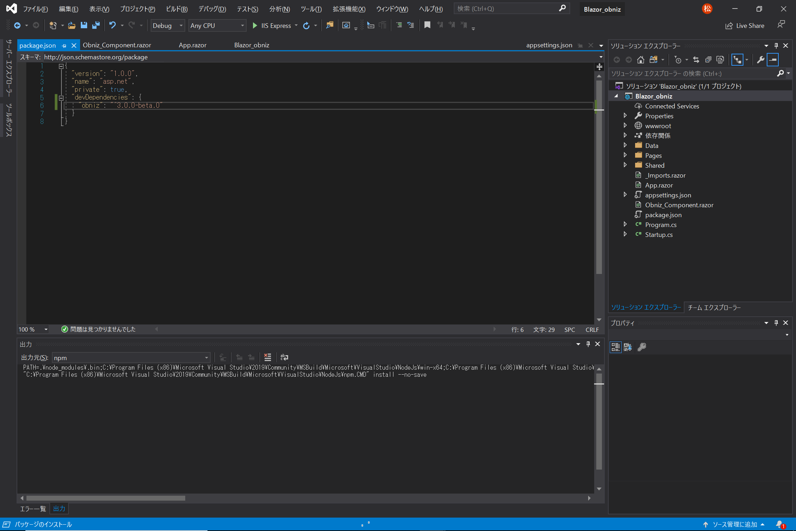Open the デバッグ(D) menu
Image resolution: width=796 pixels, height=531 pixels.
212,9
